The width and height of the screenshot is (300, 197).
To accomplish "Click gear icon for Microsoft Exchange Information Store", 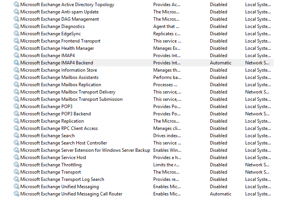I will tap(16, 70).
